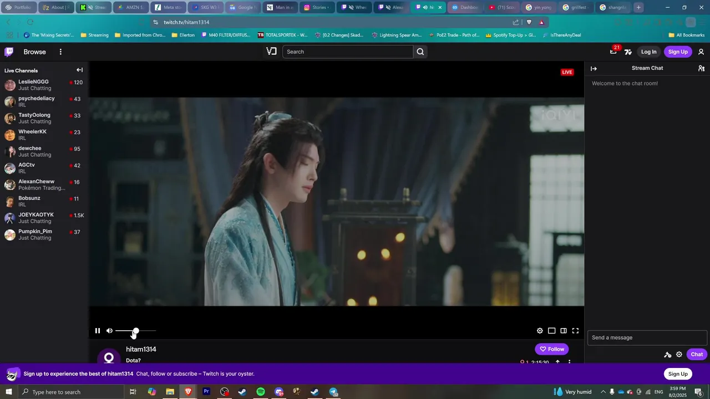Switch to the Portfolio browser tab
The height and width of the screenshot is (399, 710).
coord(19,7)
